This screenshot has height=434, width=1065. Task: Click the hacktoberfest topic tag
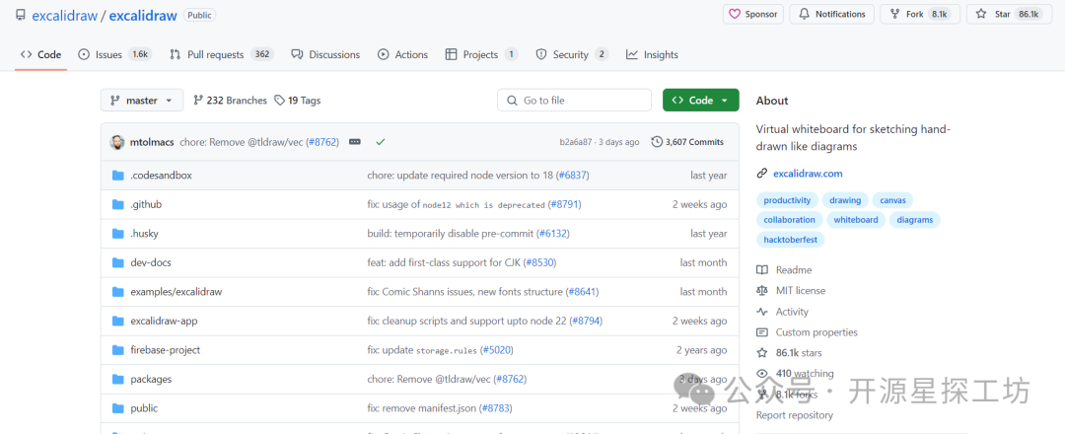(791, 240)
